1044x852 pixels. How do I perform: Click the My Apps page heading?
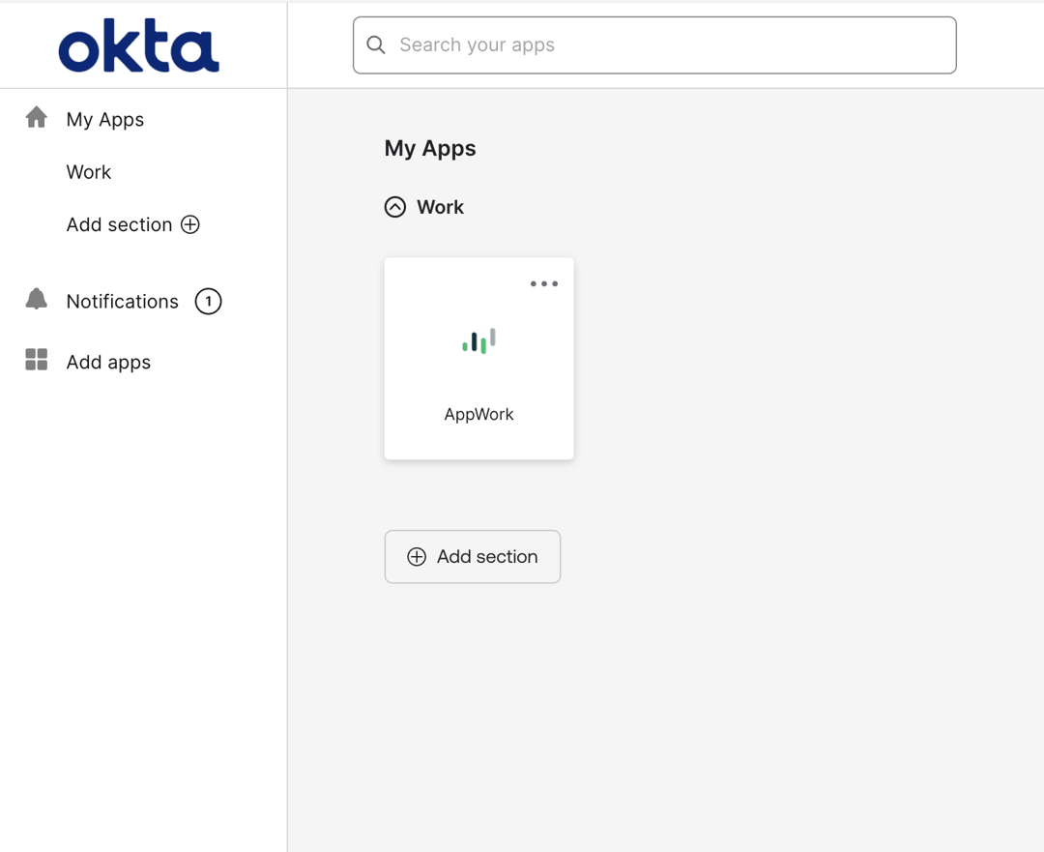pos(429,148)
